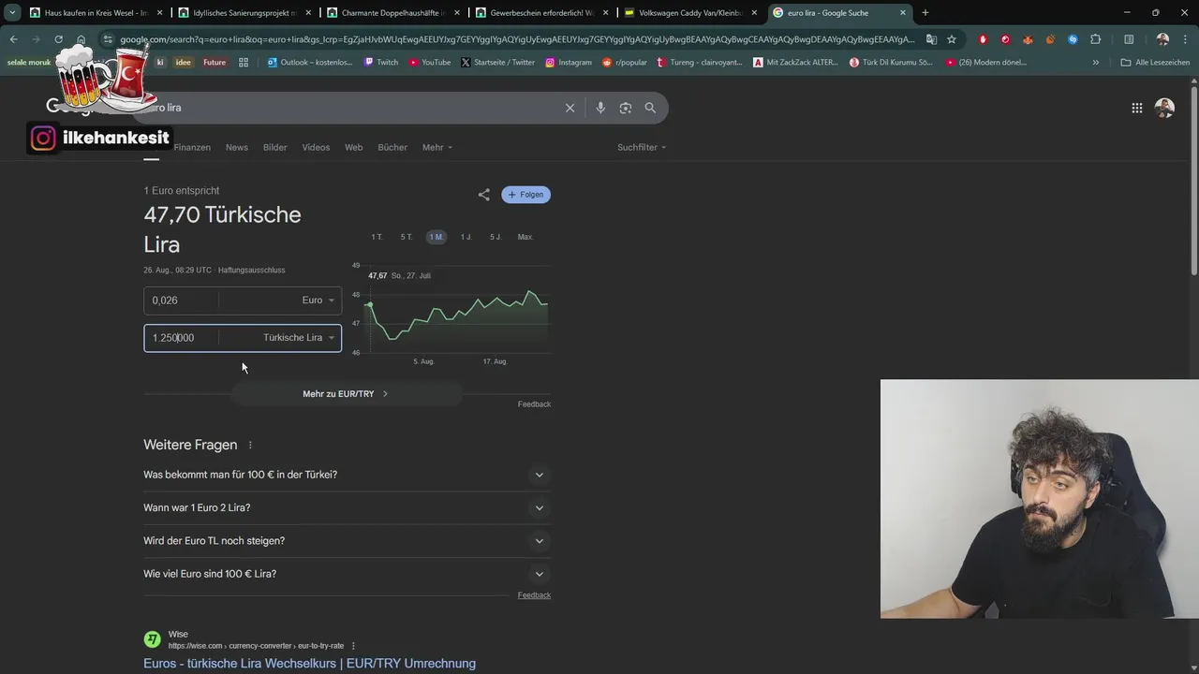Image resolution: width=1199 pixels, height=674 pixels.
Task: Start voice search with microphone icon
Action: (600, 108)
